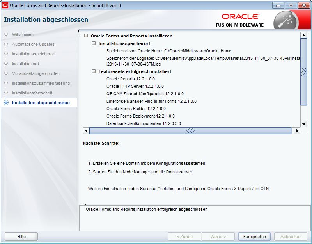Open Hilfe for the installer
The height and width of the screenshot is (244, 312).
(x=21, y=237)
